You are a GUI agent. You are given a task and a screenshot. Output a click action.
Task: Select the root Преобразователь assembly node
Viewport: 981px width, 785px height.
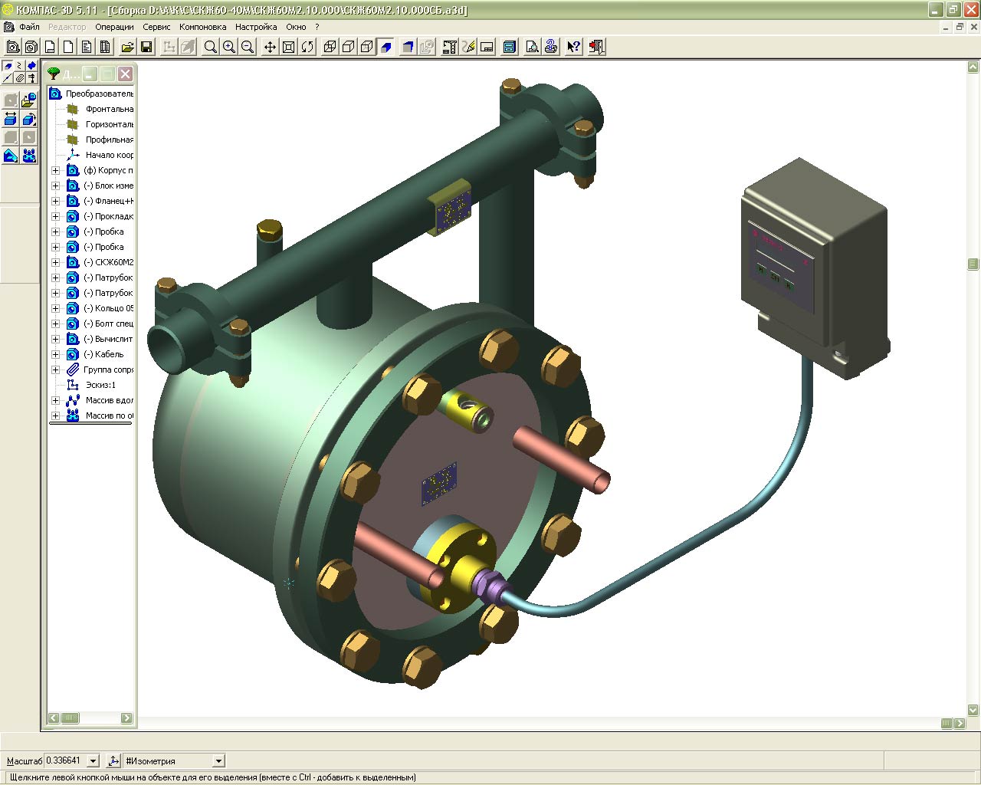(99, 94)
